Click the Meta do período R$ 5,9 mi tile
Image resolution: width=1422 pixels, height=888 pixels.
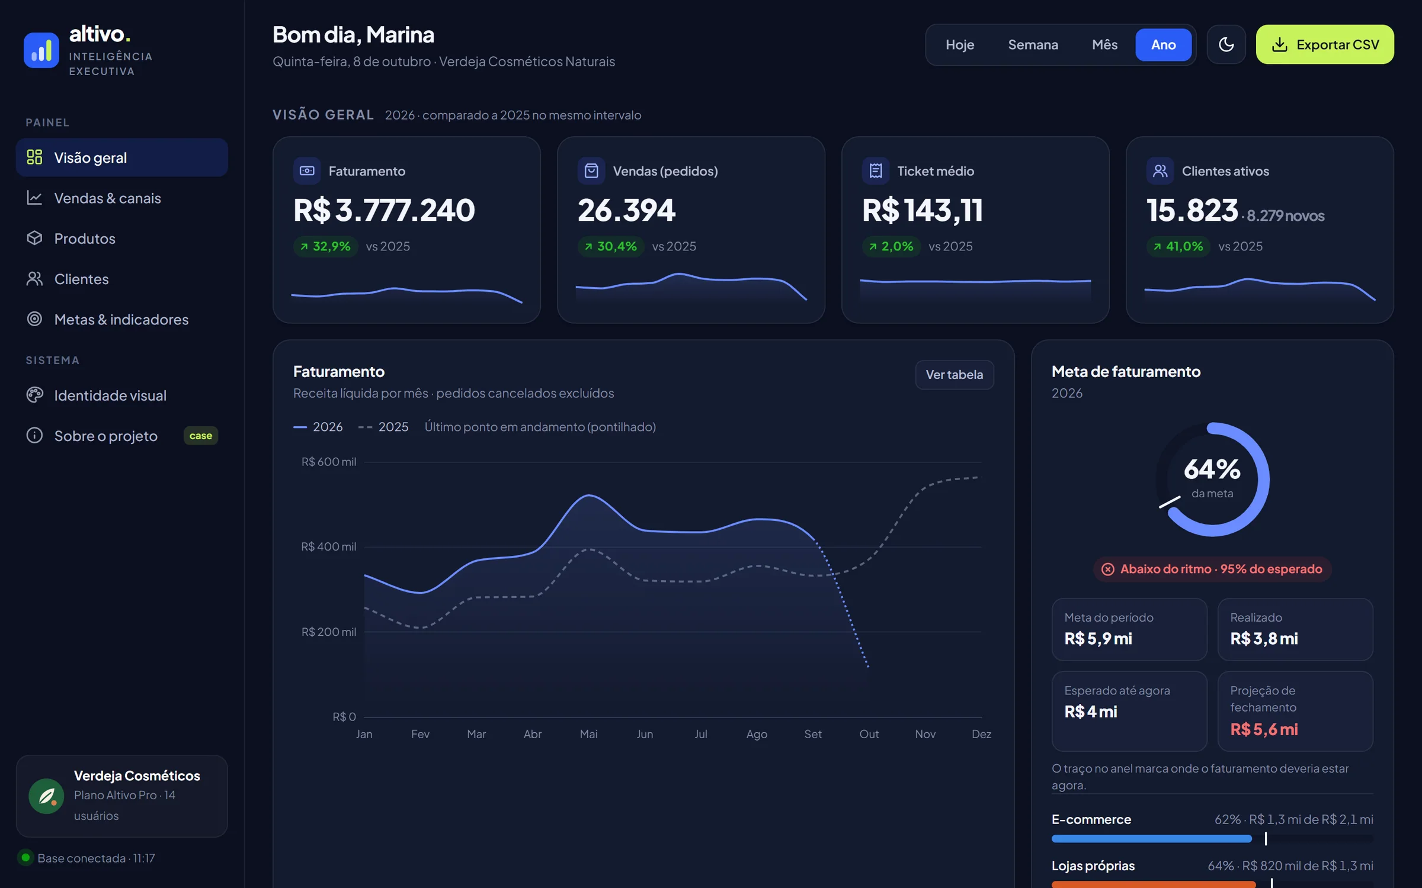(1129, 629)
